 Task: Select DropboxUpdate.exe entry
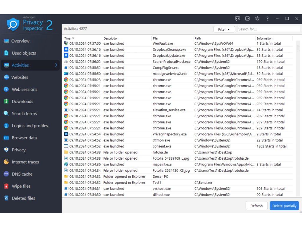pos(178,56)
